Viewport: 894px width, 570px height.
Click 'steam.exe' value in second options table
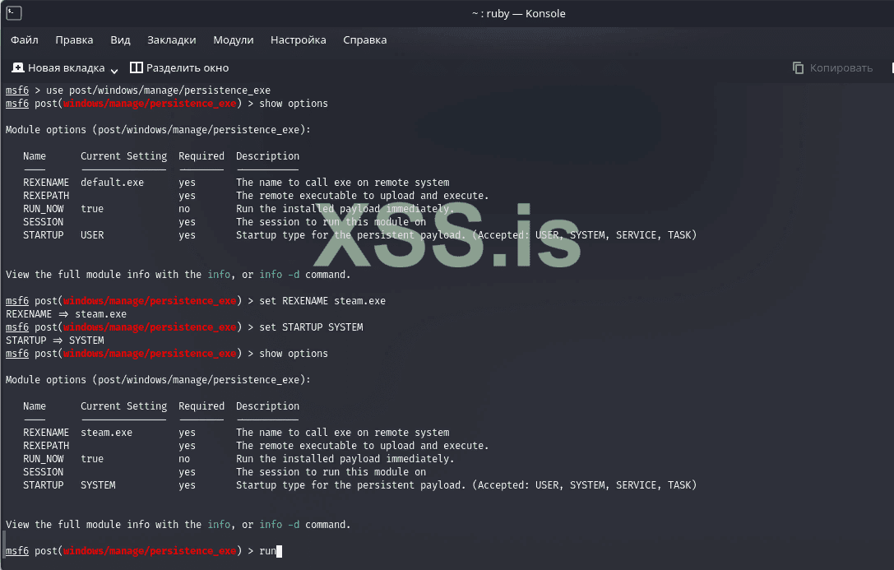tap(107, 433)
